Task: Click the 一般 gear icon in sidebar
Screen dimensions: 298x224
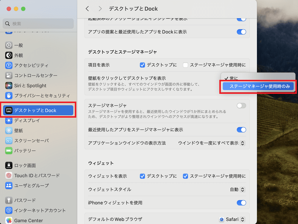Action: [9, 45]
